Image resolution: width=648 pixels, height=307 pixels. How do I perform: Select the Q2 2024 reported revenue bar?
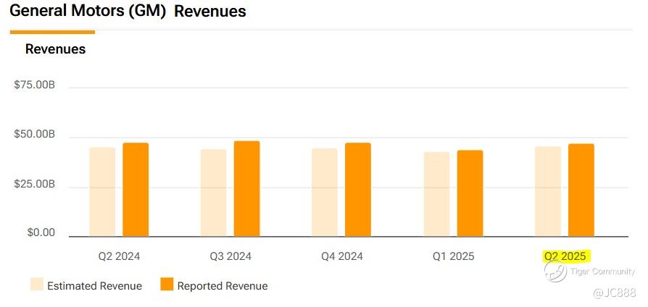pyautogui.click(x=136, y=190)
